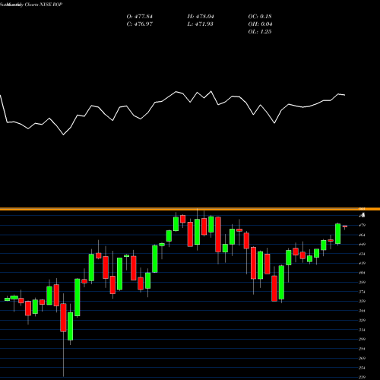Select the OC: 0.18 reading

tap(260, 17)
